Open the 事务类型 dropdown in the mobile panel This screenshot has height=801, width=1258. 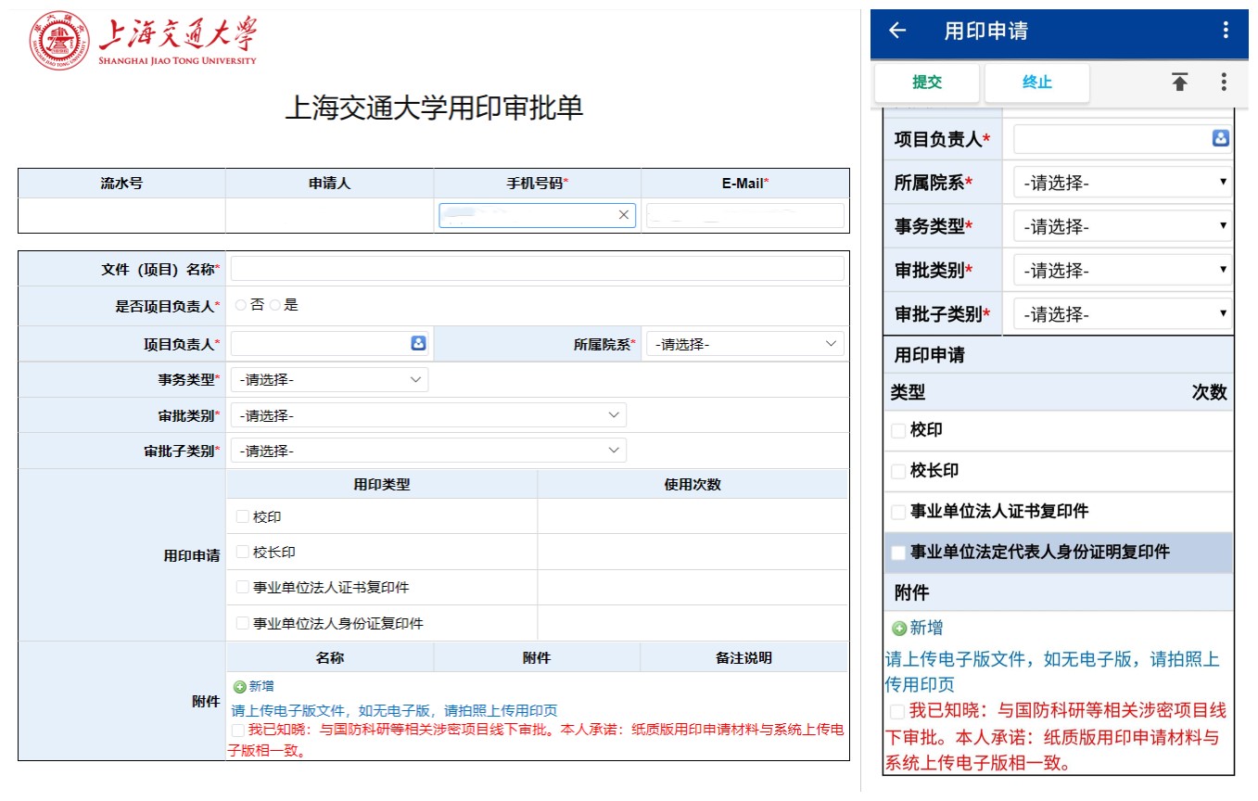point(1123,226)
